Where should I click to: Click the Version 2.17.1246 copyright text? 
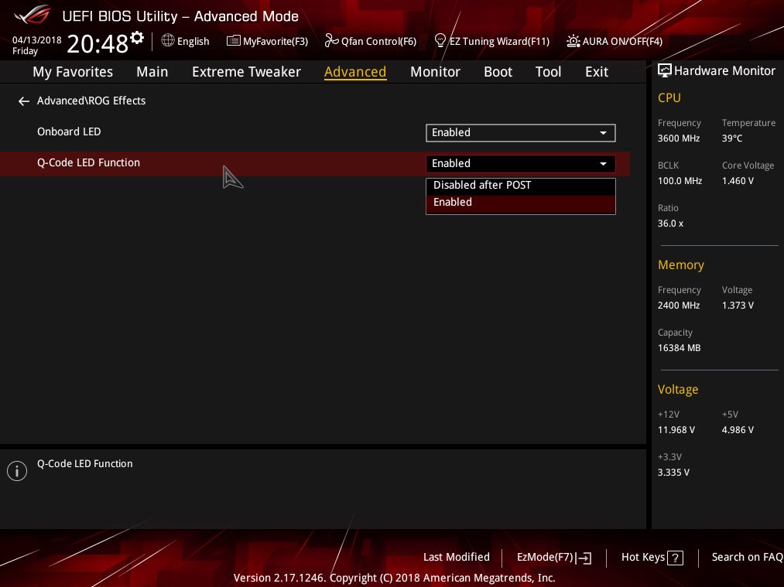point(394,578)
